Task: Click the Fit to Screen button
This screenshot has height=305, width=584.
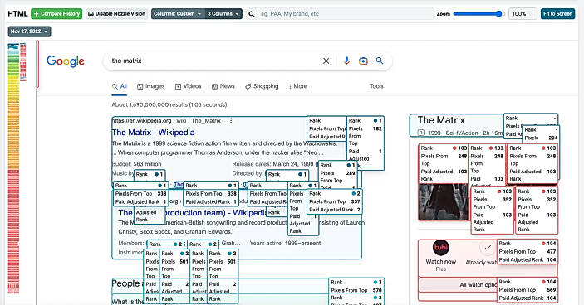Action: pos(557,14)
